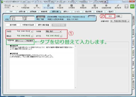Open the 選択リスト vertical side tab
This screenshot has width=136, height=97.
[133, 20]
